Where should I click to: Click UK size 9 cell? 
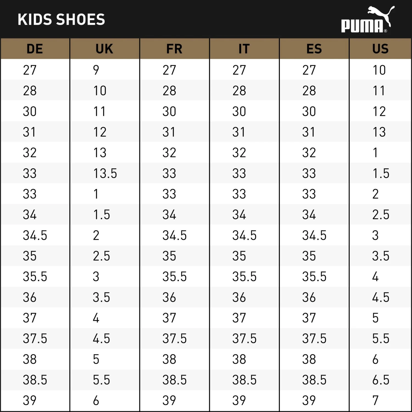tap(96, 70)
